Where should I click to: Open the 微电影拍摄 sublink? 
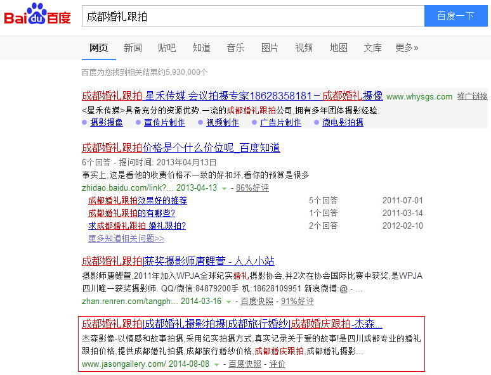(x=343, y=123)
